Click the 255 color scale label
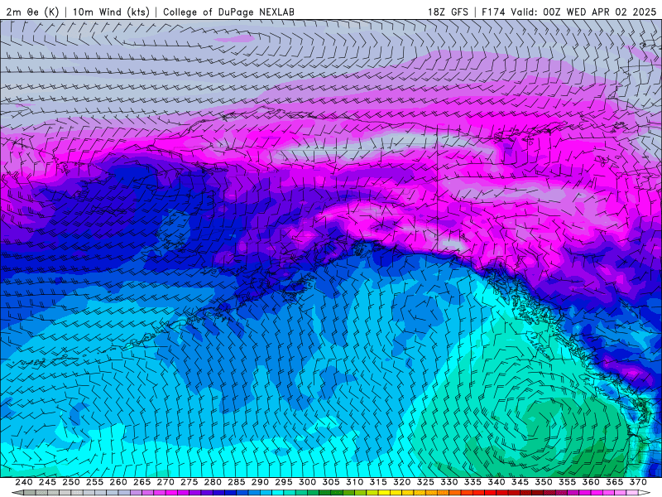 [94, 482]
